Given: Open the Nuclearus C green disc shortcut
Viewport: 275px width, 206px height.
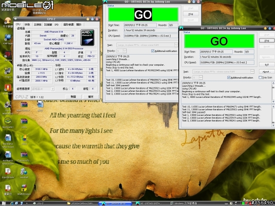Looking at the screenshot, I should click(8, 123).
